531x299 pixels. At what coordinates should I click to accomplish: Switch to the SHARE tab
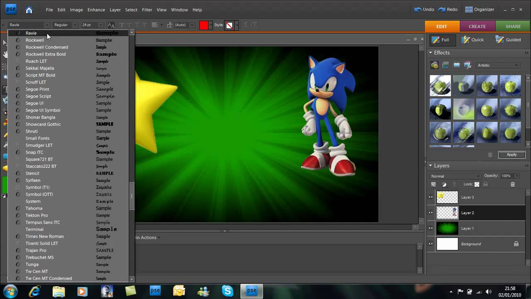(513, 26)
